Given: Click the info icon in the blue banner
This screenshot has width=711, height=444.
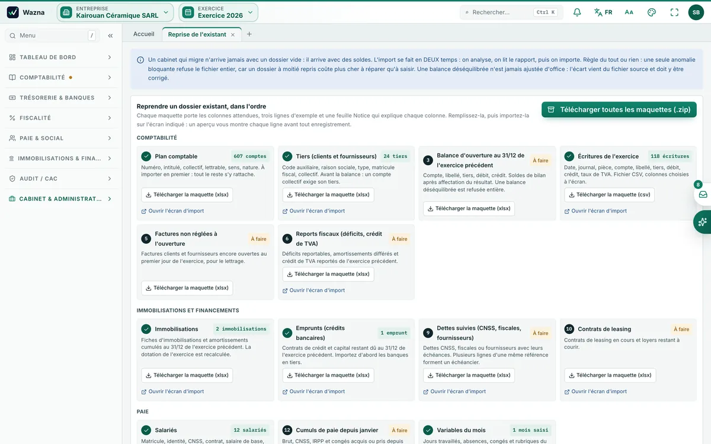Looking at the screenshot, I should (140, 60).
